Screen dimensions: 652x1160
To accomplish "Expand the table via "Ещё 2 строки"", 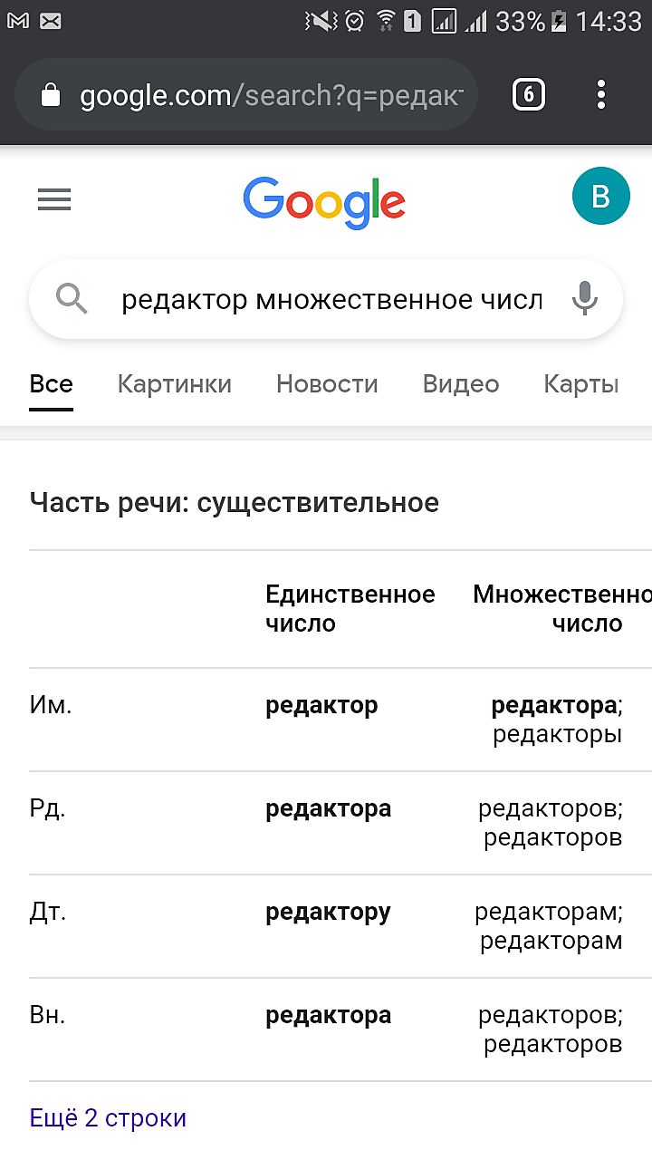I will point(108,1117).
